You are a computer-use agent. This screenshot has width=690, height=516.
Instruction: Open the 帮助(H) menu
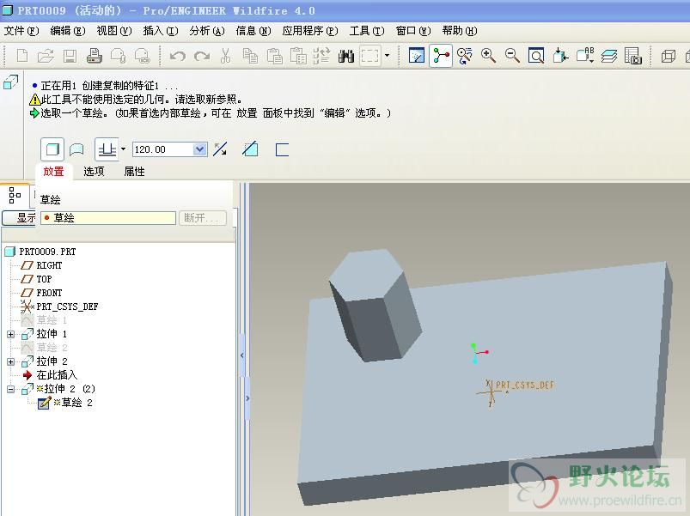tap(460, 31)
